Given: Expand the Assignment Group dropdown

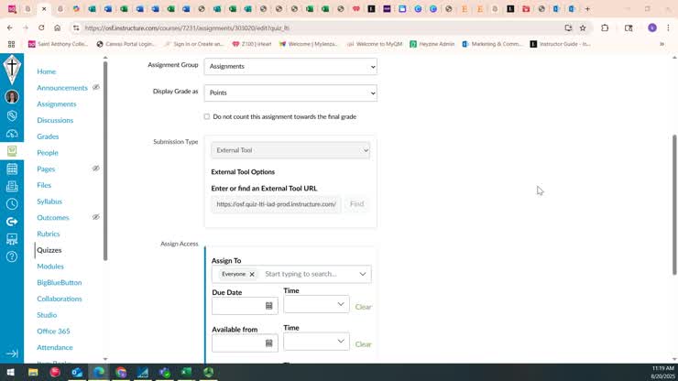Looking at the screenshot, I should click(290, 67).
